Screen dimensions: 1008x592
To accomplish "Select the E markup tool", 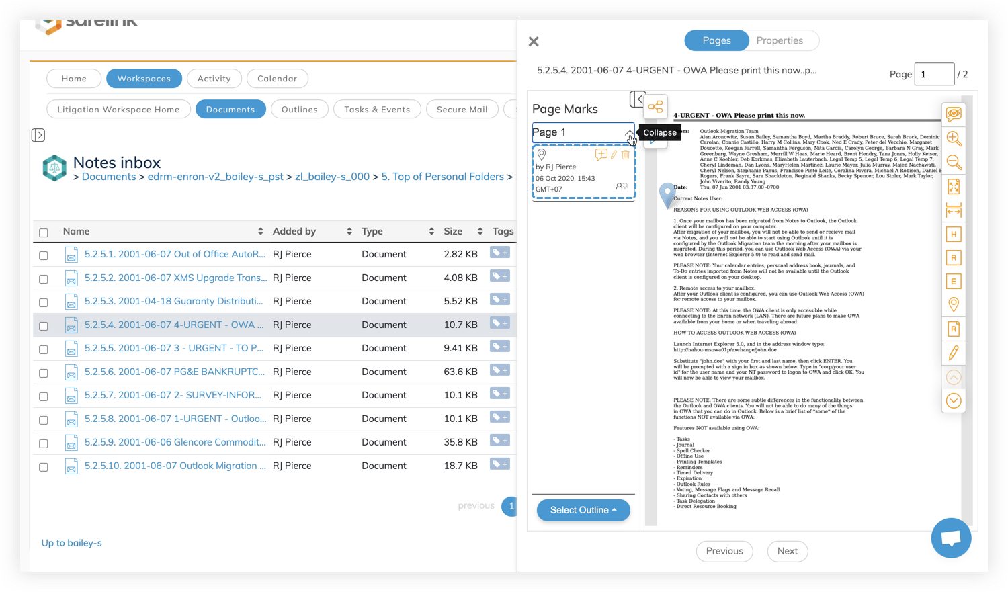I will 954,281.
